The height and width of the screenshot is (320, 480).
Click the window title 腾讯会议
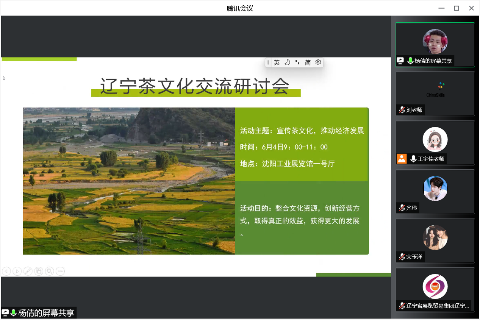[x=240, y=8]
